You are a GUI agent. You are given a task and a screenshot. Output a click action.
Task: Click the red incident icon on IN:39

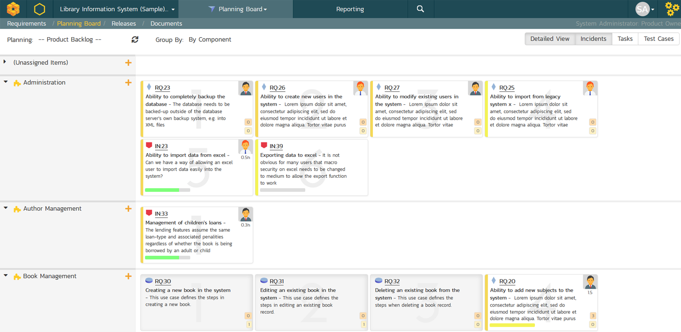coord(264,146)
